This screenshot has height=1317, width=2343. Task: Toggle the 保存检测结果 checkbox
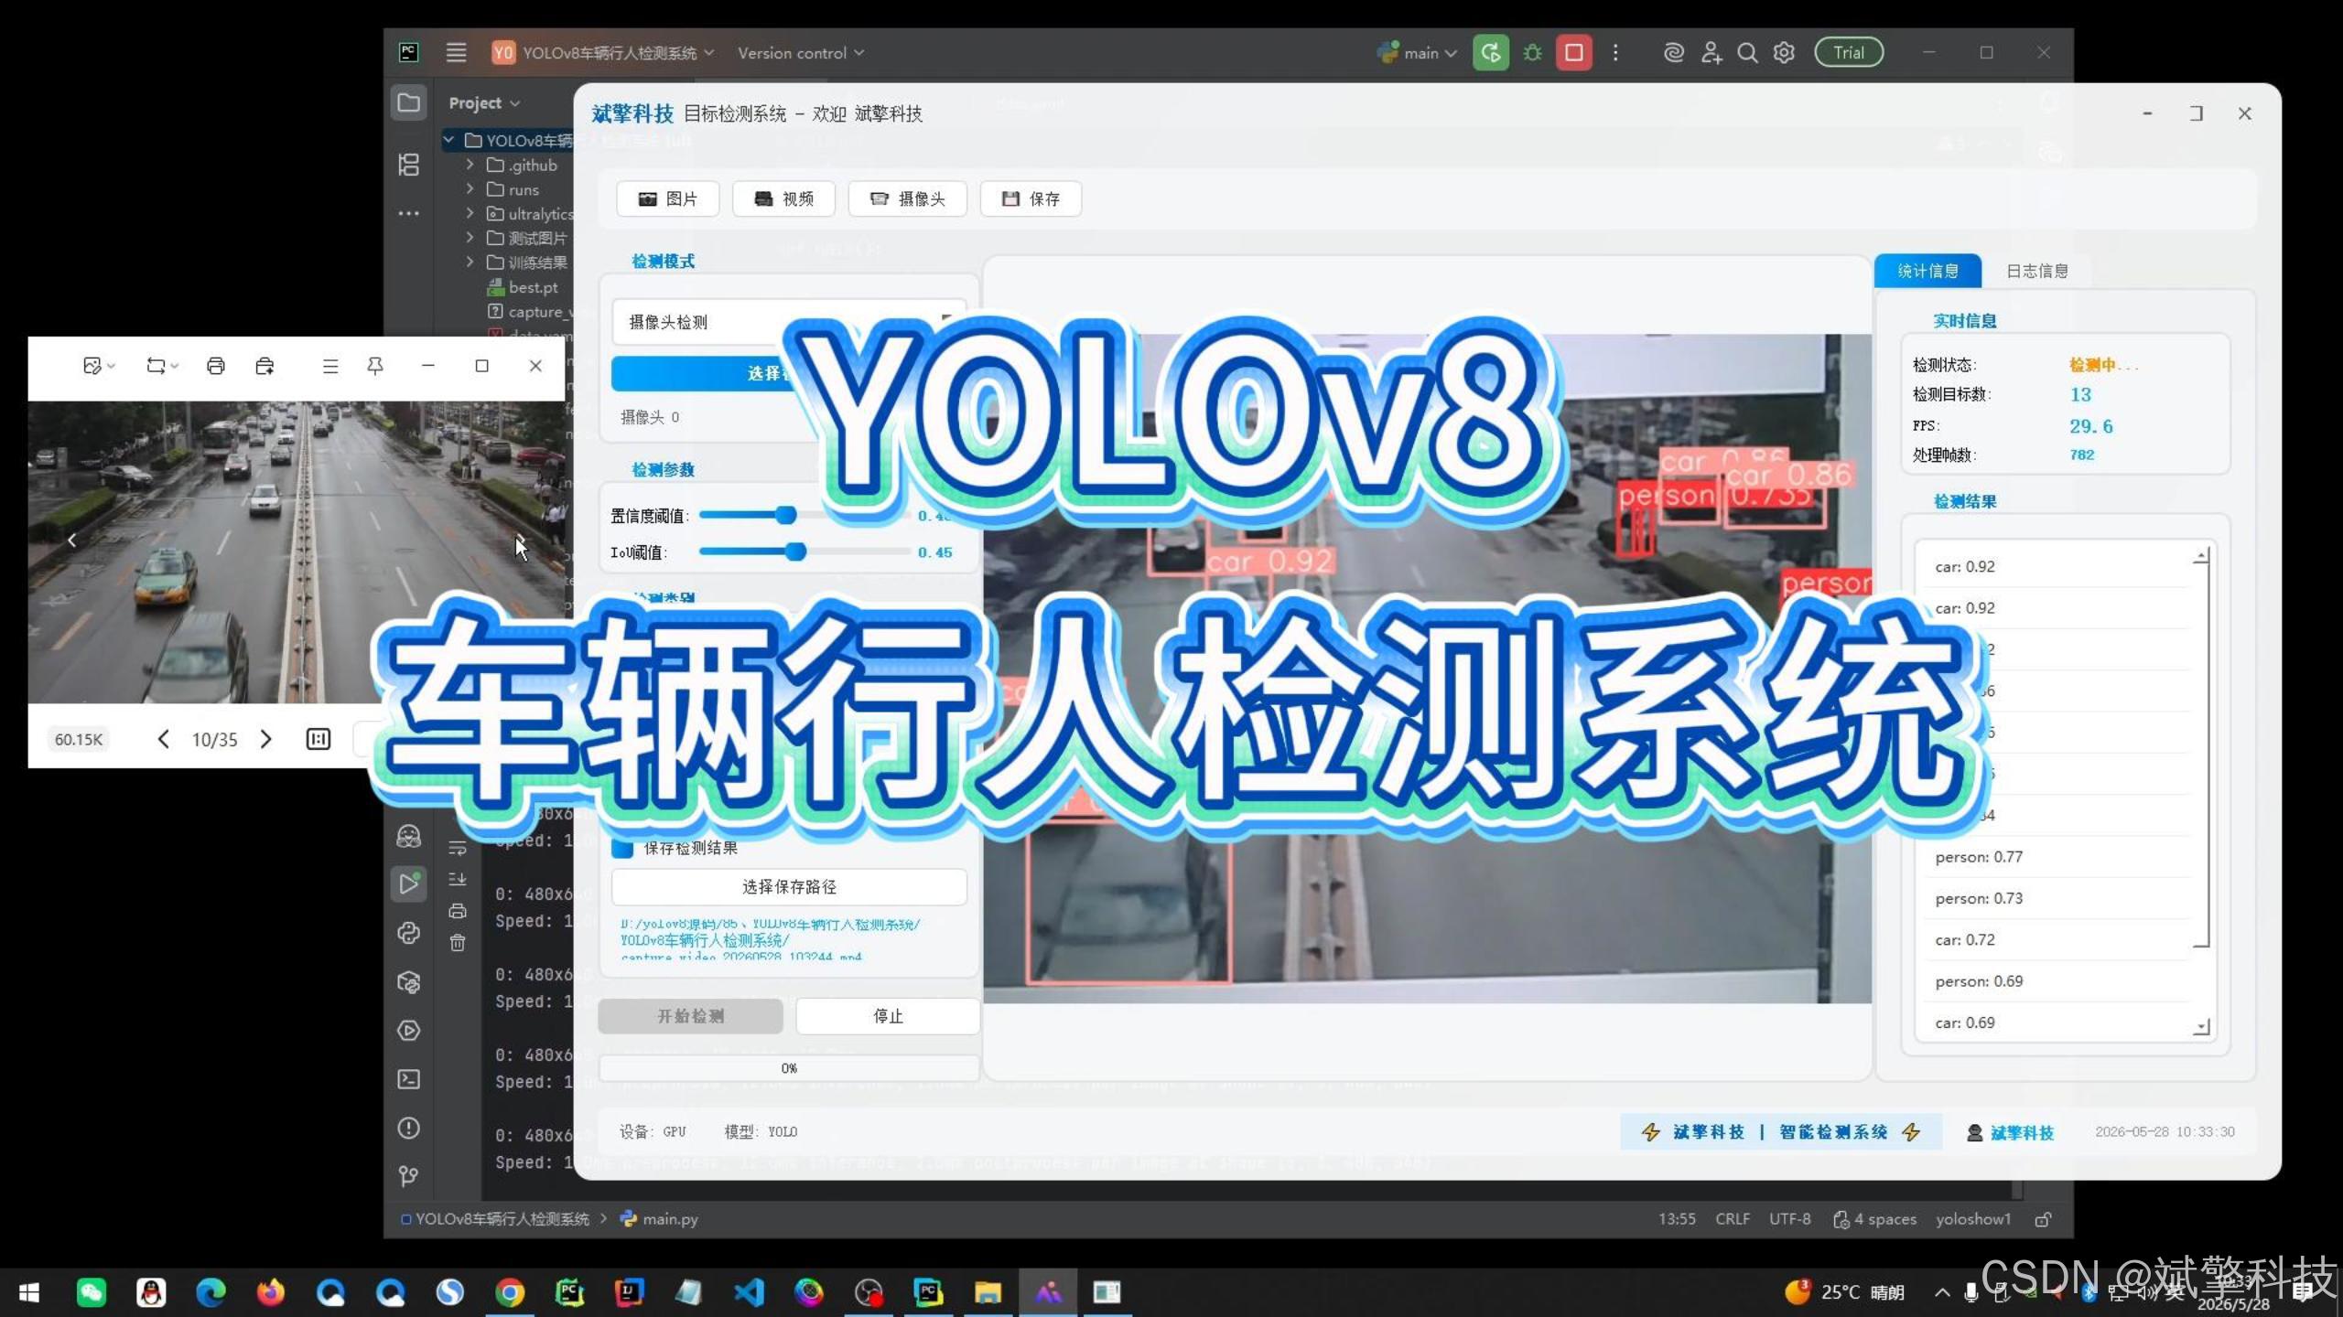(622, 848)
